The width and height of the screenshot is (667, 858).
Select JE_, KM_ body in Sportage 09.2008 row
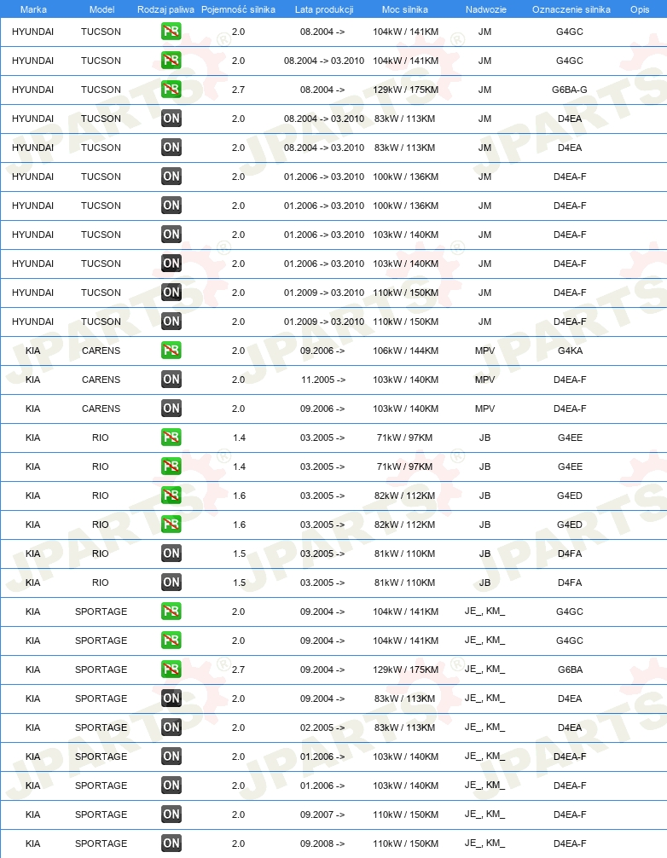pyautogui.click(x=484, y=844)
